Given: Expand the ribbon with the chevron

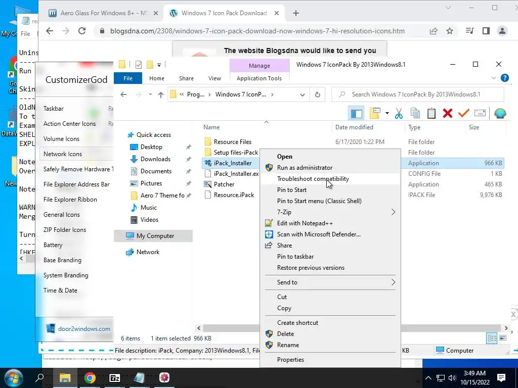Looking at the screenshot, I should (494, 78).
